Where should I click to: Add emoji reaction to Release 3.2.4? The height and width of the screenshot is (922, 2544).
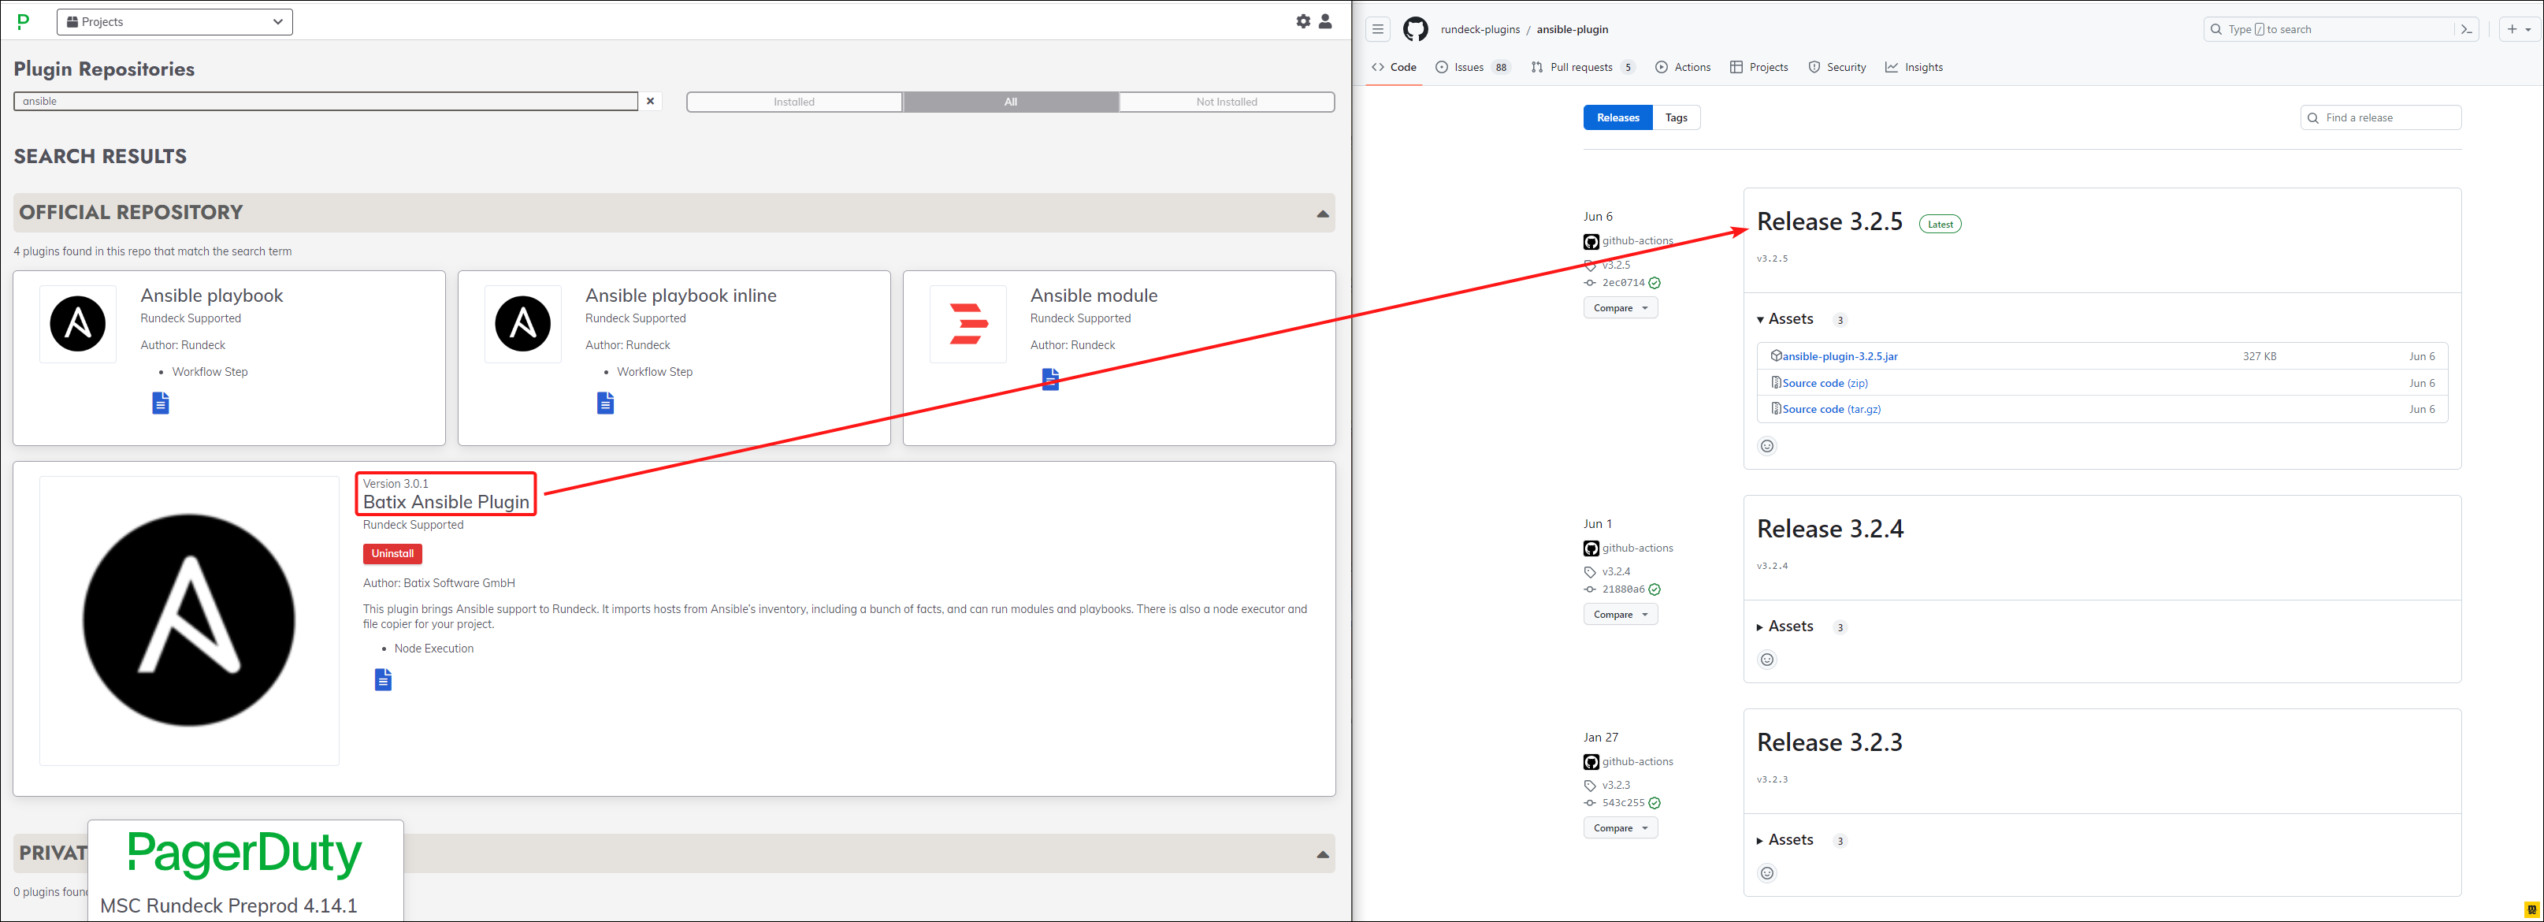pos(1767,659)
